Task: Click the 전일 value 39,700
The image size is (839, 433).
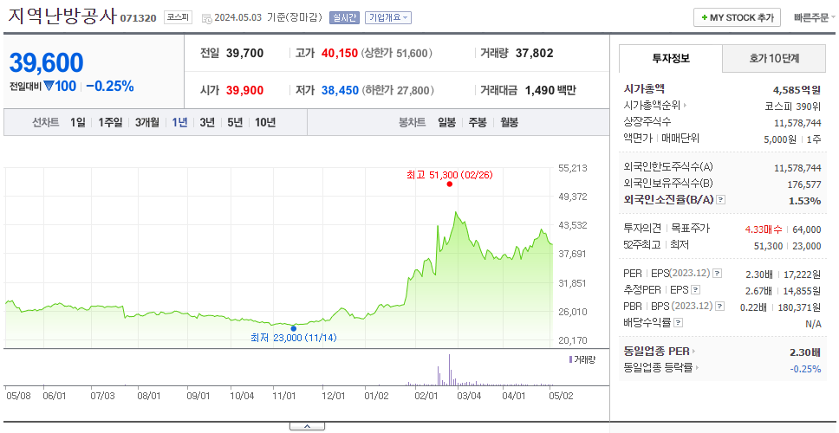Action: (244, 54)
